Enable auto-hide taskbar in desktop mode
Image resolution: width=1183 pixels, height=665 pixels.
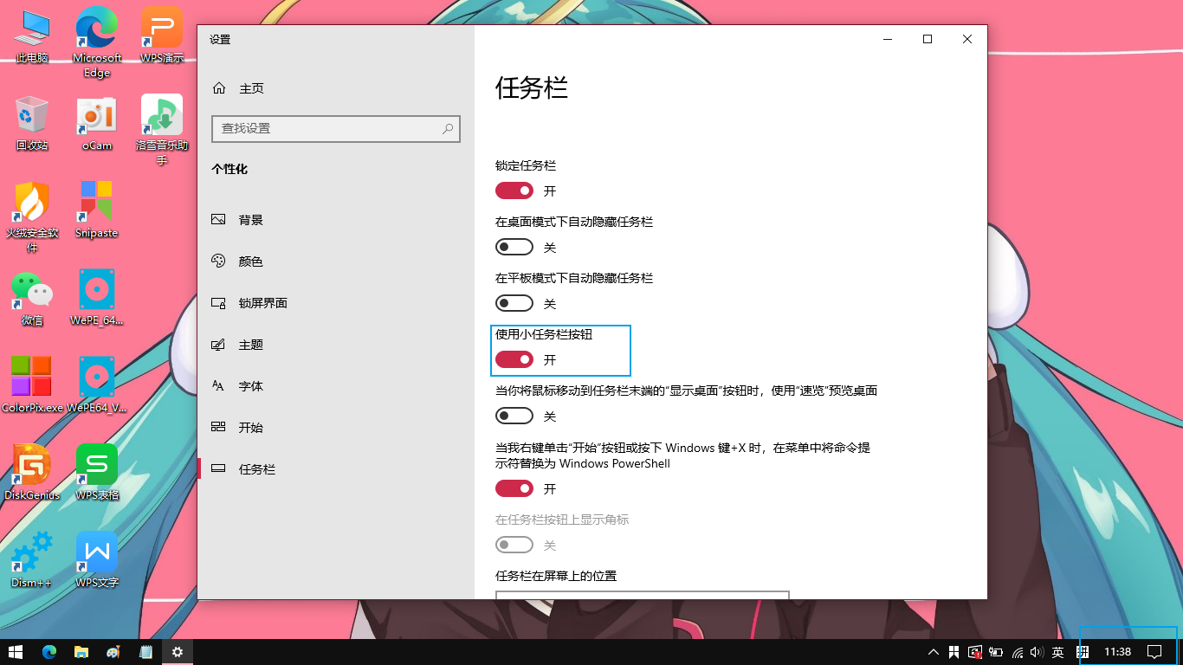[x=514, y=247]
